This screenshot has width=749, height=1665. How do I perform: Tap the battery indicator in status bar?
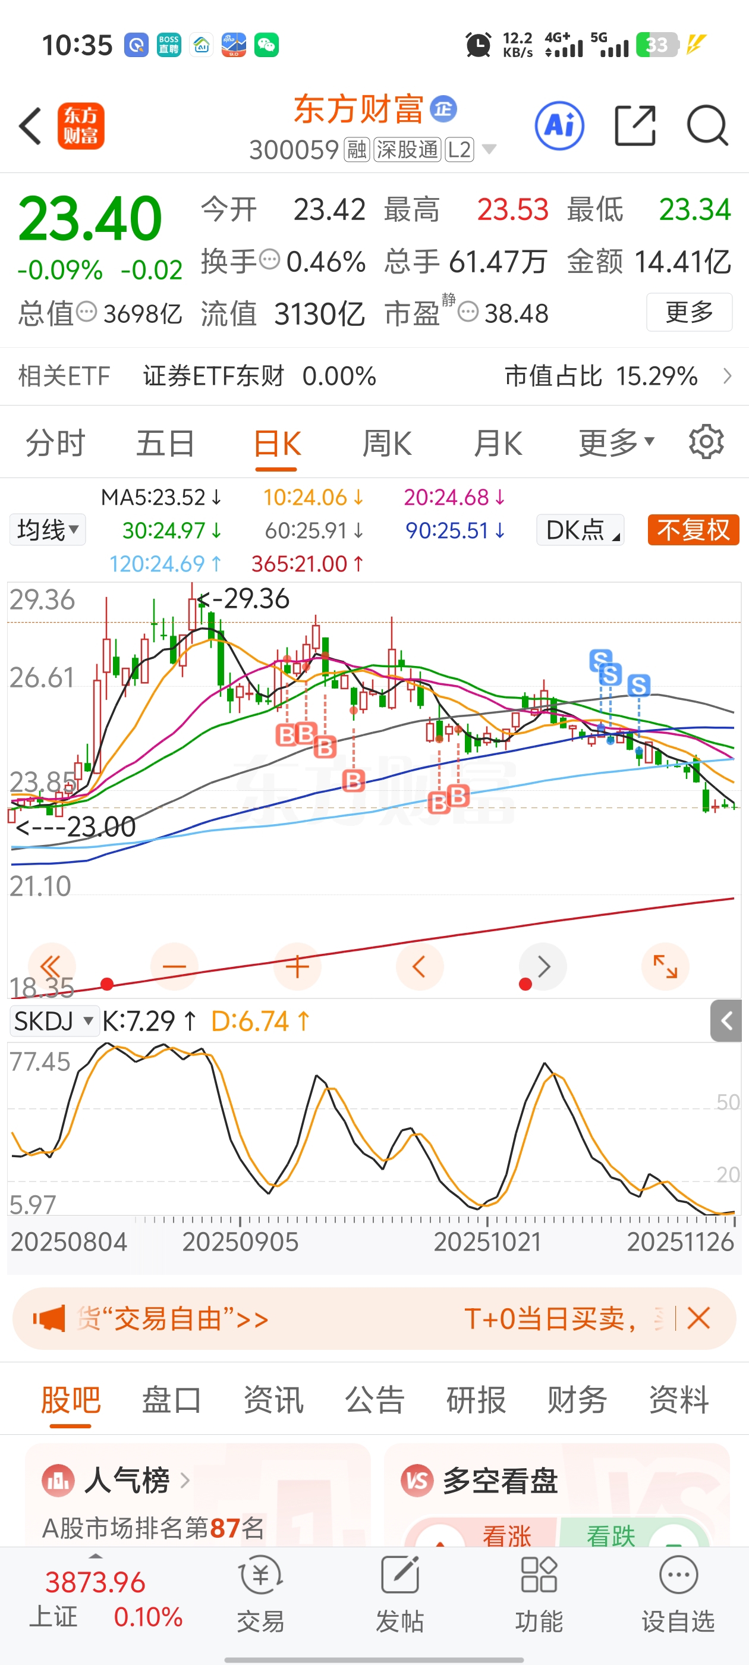657,45
